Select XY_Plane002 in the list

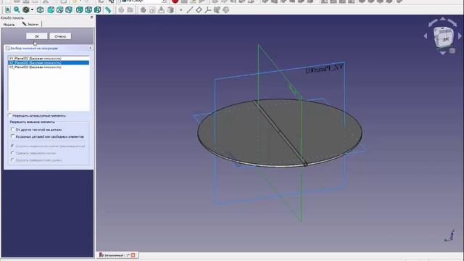[49, 59]
